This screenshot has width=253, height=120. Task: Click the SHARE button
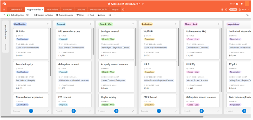tap(233, 10)
